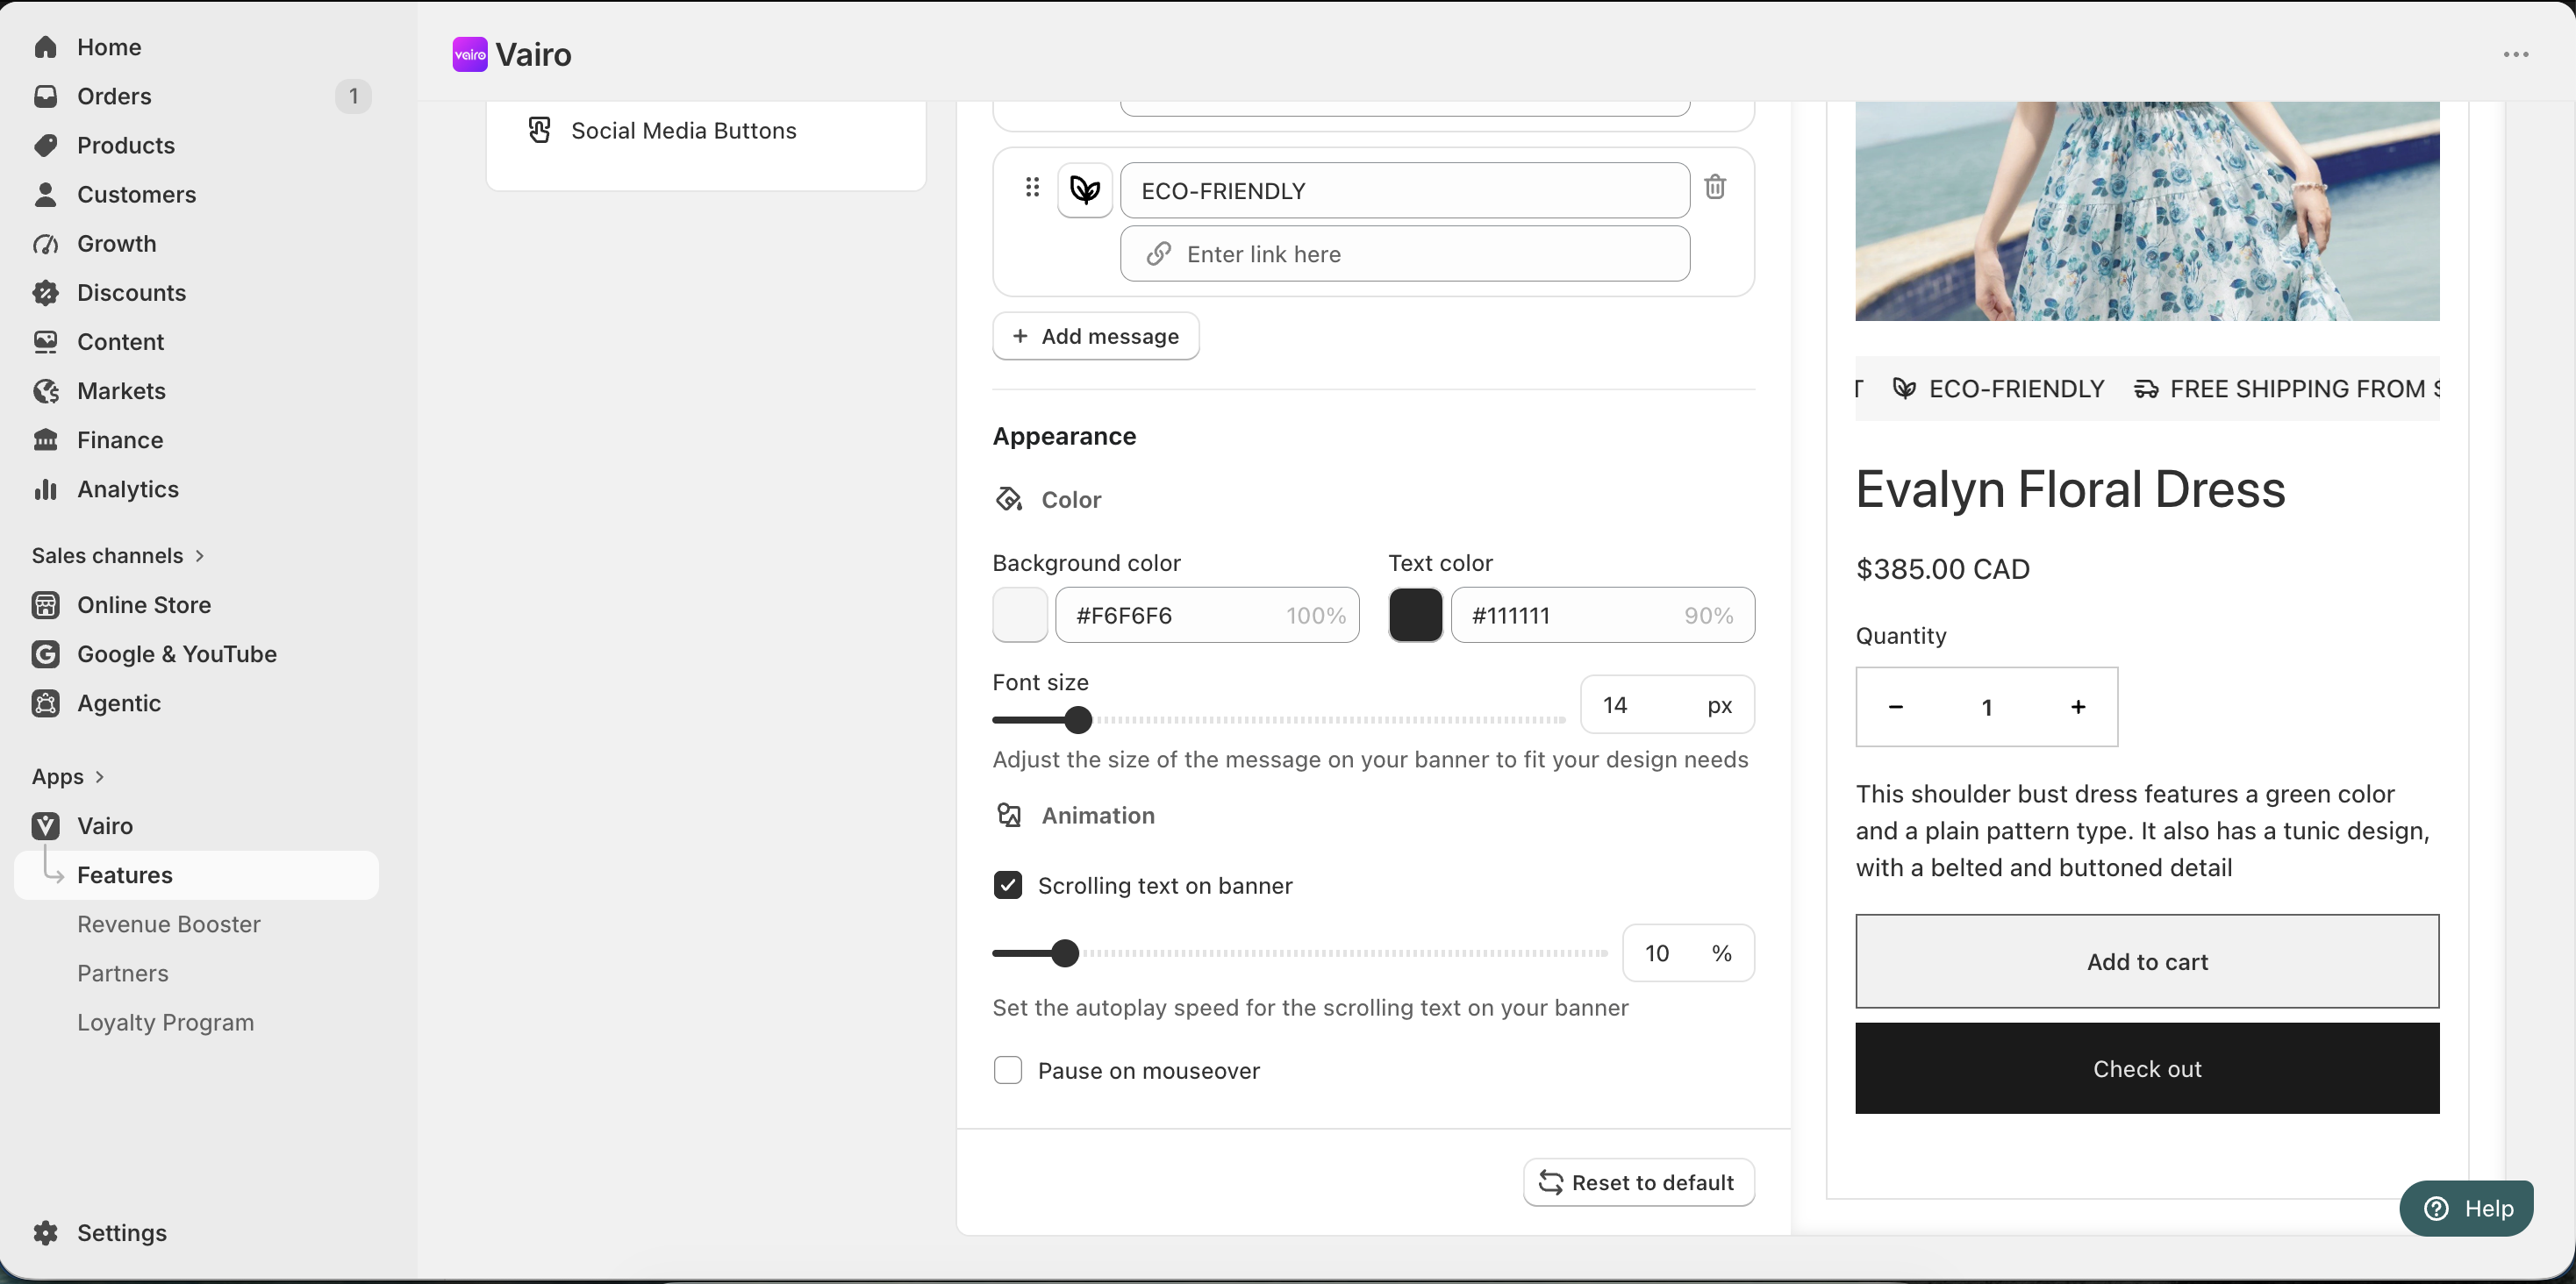Open the Background color swatch picker
2576x1284 pixels.
tap(1019, 615)
